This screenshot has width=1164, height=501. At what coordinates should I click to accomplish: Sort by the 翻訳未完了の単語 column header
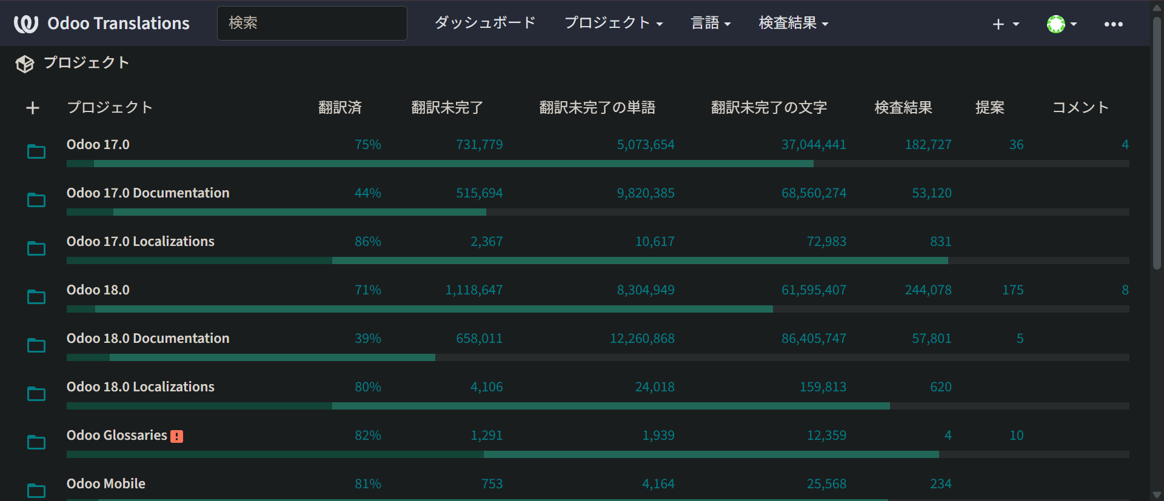click(597, 108)
